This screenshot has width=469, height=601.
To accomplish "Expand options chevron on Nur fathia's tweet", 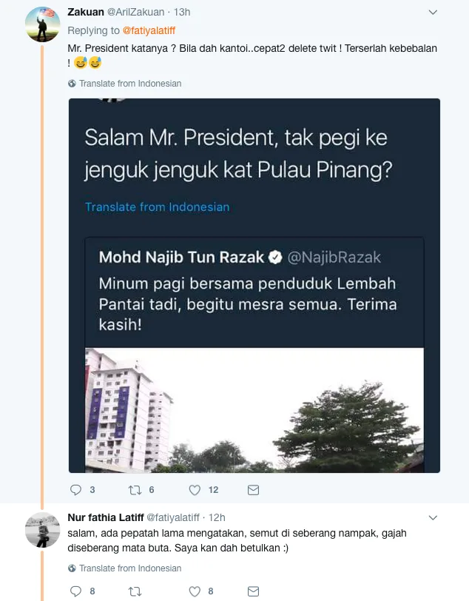I will click(434, 517).
